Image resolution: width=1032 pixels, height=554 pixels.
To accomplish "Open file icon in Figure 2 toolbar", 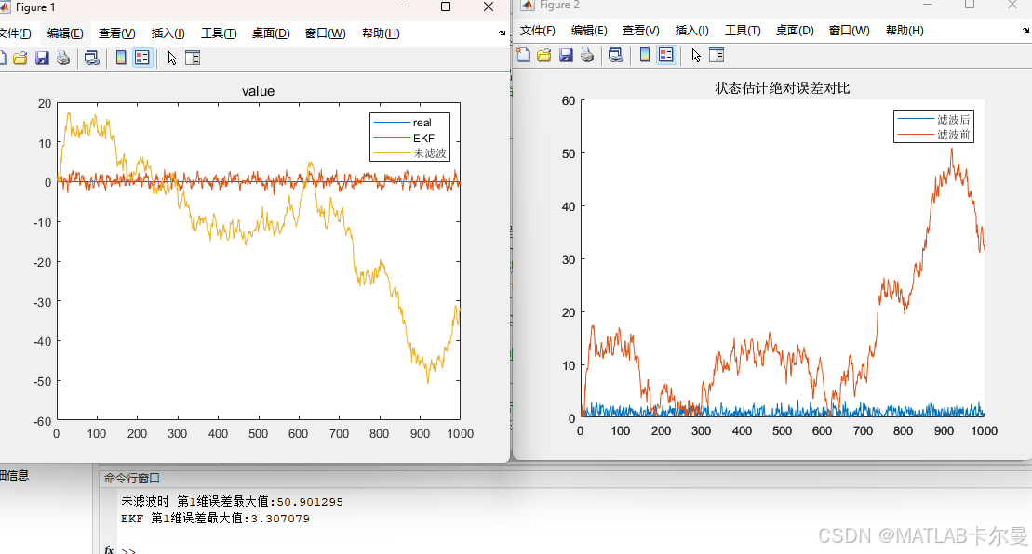I will point(544,55).
